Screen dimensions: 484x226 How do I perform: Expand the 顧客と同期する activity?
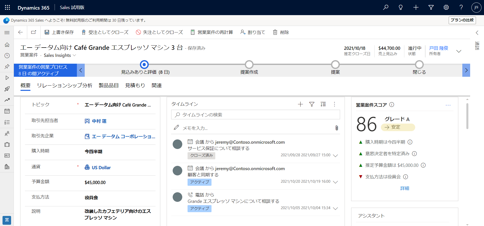point(335,182)
